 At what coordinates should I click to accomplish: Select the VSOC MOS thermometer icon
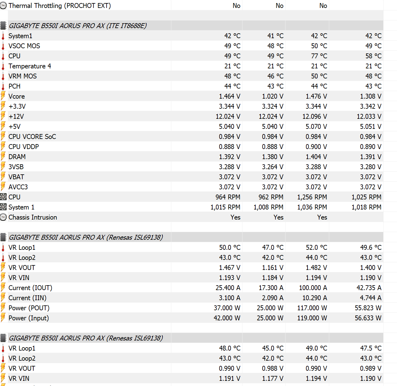click(x=3, y=46)
